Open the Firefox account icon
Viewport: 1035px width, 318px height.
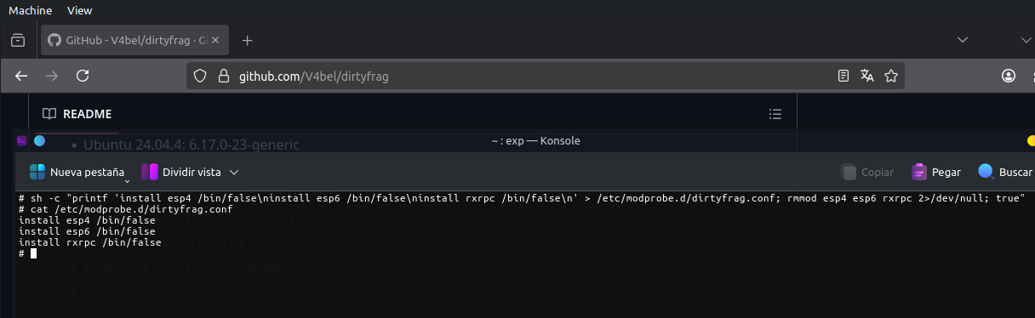[x=1009, y=76]
